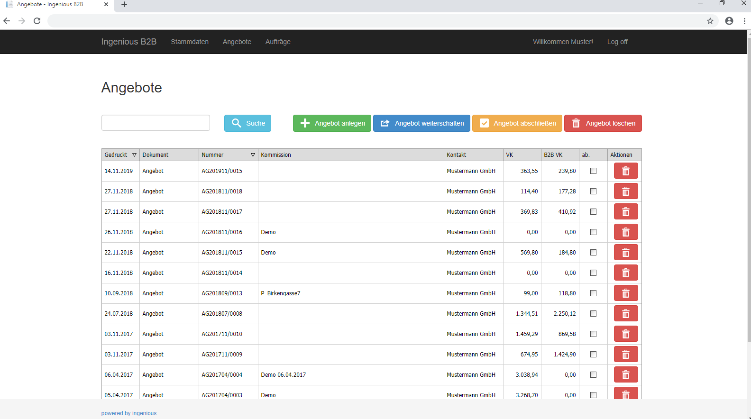Click the page vertical scrollbar
Image resolution: width=751 pixels, height=419 pixels.
pos(749,190)
